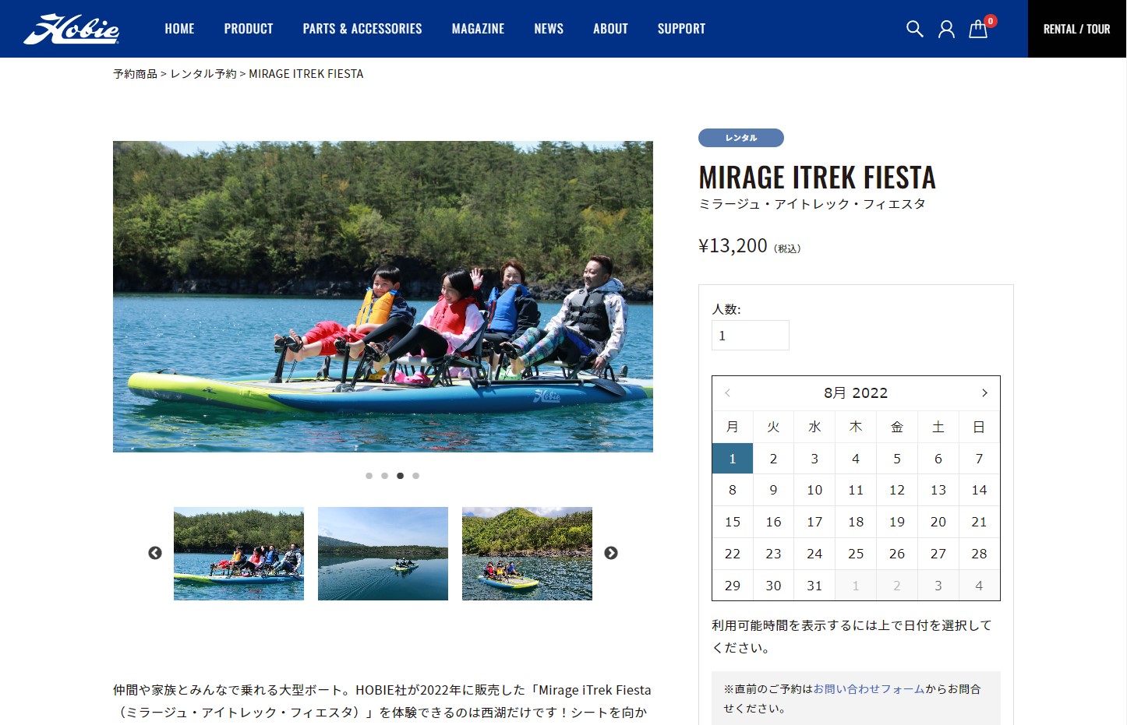Go to previous carousel thumbnail arrow

155,553
